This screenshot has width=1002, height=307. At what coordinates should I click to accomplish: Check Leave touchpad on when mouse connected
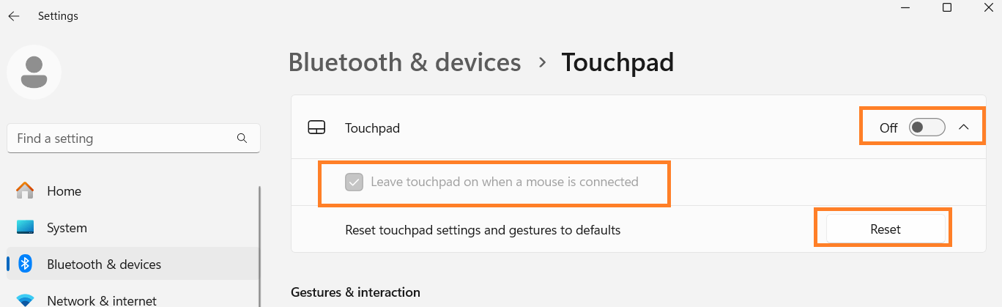point(354,182)
